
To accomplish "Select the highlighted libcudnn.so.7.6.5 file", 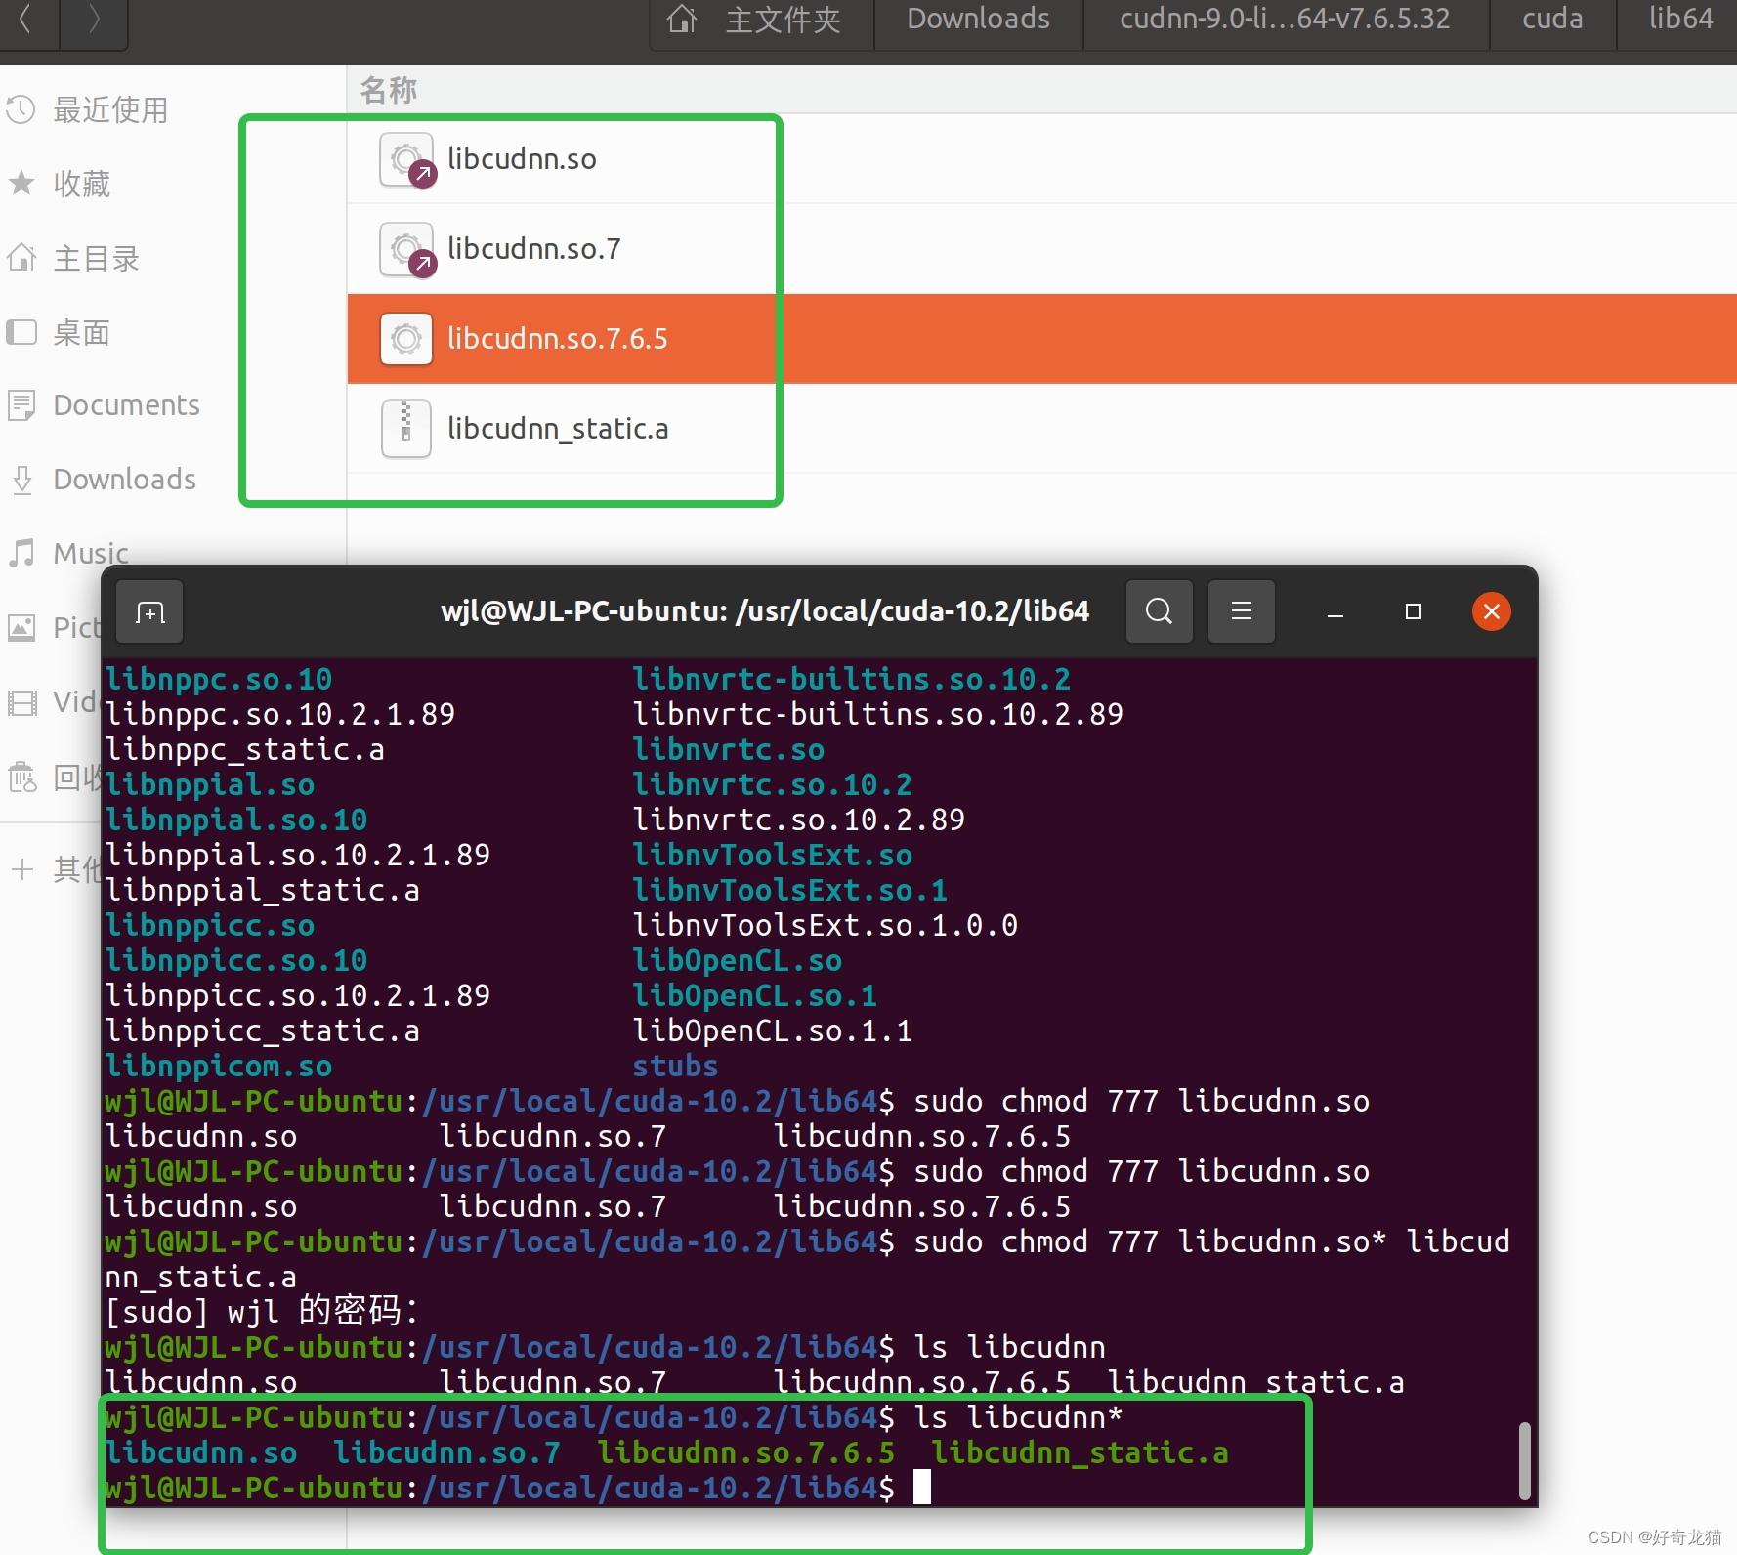I will coord(1041,339).
